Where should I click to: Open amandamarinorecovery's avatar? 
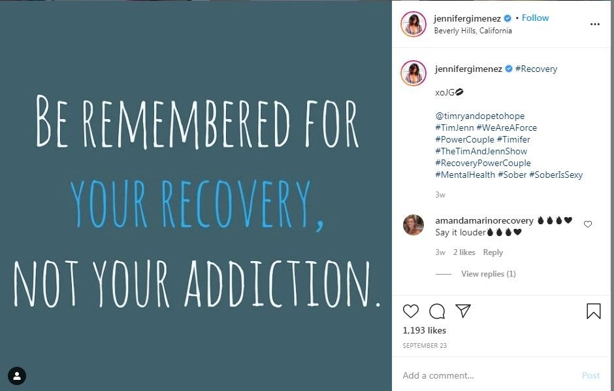(x=413, y=225)
